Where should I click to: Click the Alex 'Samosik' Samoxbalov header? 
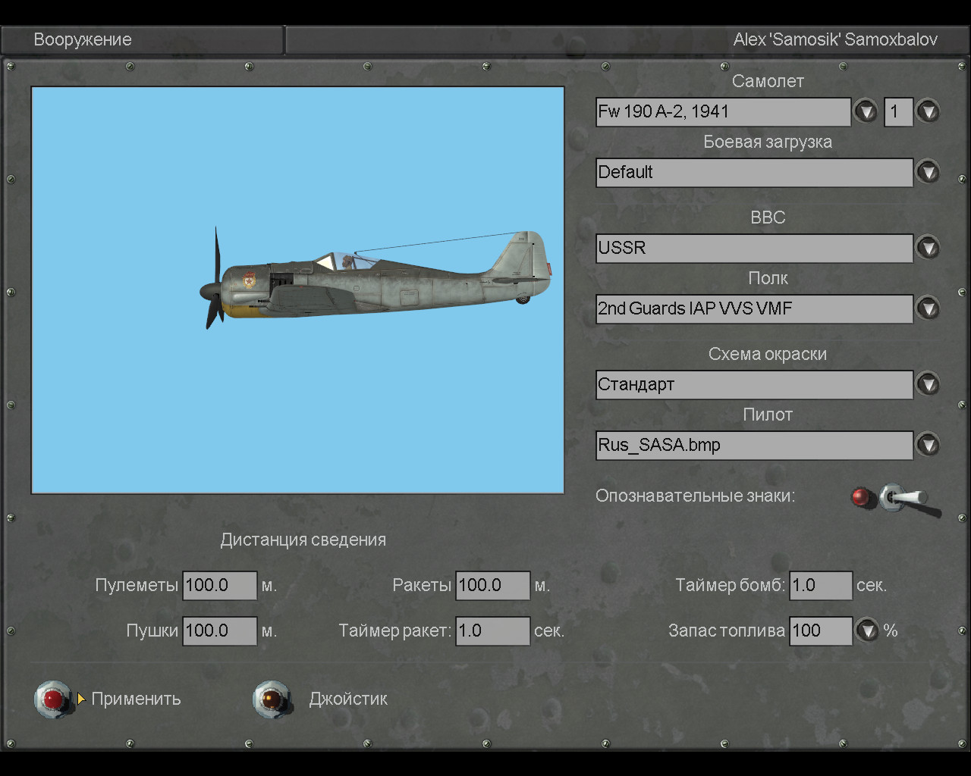click(x=834, y=40)
